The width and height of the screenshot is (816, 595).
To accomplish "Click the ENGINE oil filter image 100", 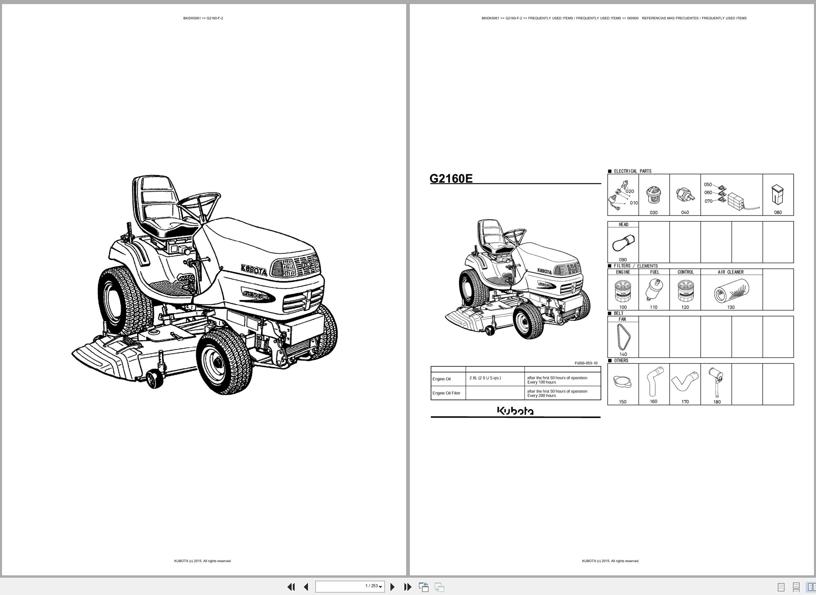I will point(623,291).
